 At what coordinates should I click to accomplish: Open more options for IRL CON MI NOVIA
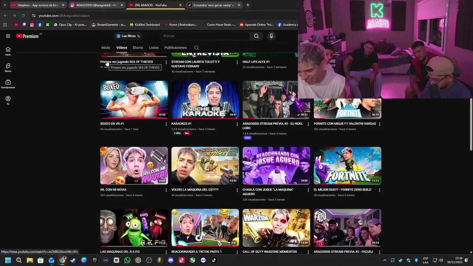click(166, 190)
